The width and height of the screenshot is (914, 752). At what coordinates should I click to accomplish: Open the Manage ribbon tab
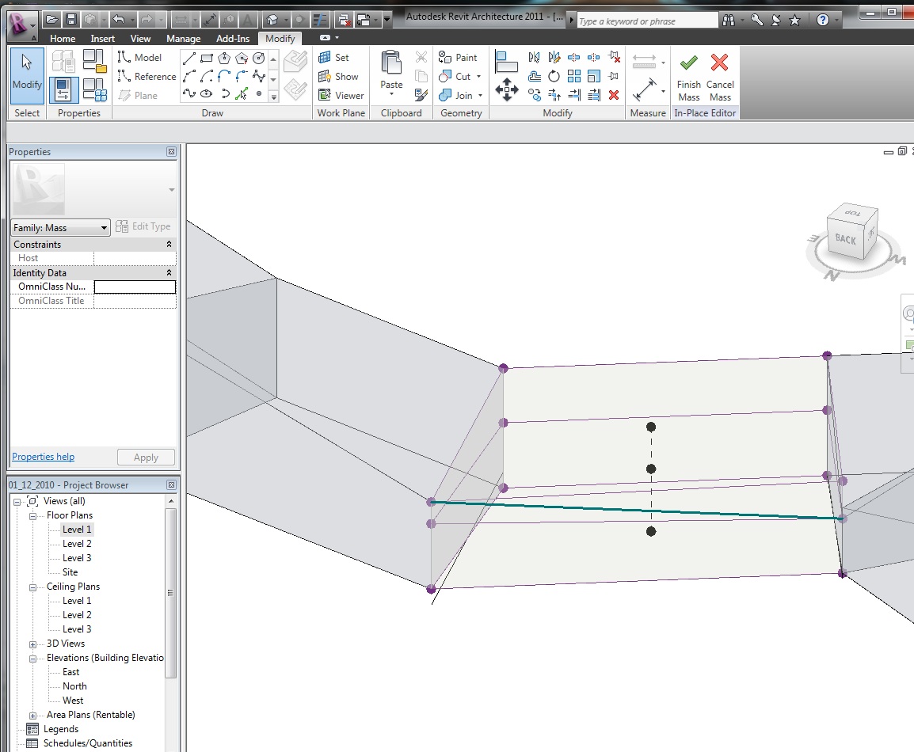coord(182,38)
